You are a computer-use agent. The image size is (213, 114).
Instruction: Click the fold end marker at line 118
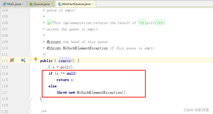pyautogui.click(x=30, y=99)
